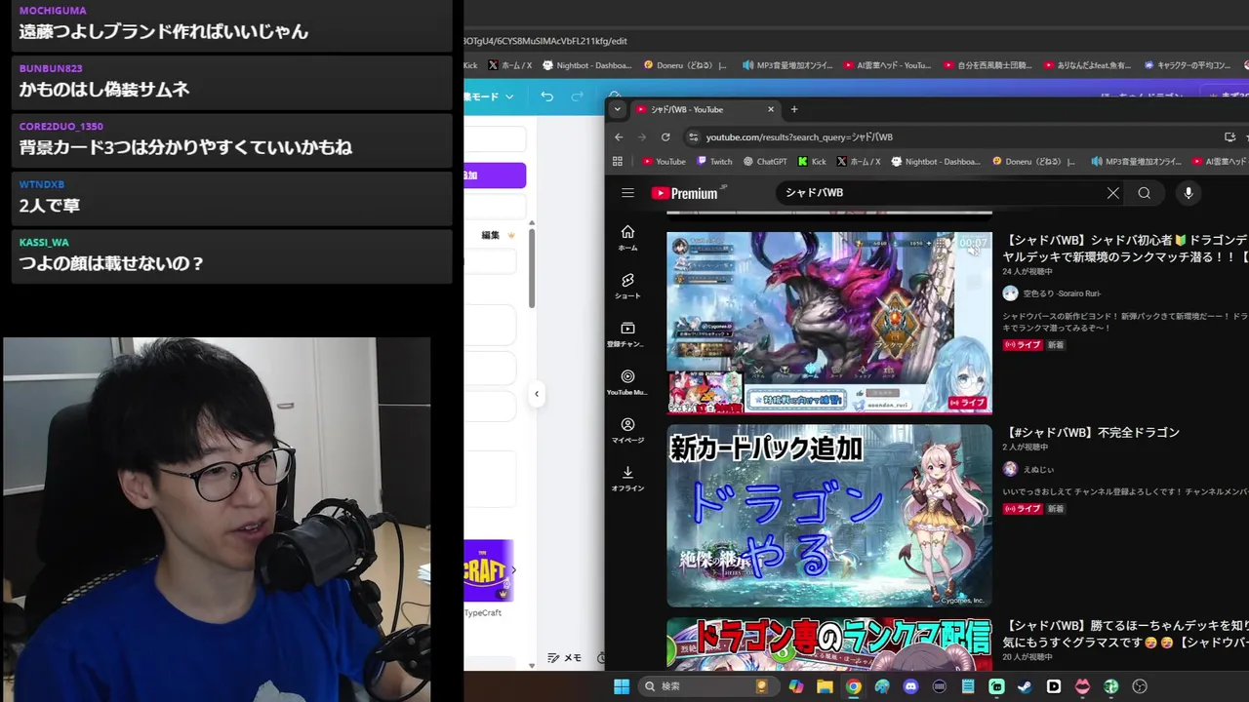This screenshot has height=702, width=1249.
Task: Open Kick bookmark in front window
Action: (x=812, y=162)
